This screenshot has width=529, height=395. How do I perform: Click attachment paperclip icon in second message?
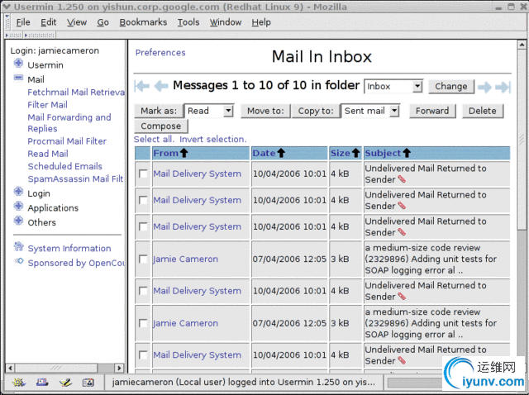[x=402, y=206]
